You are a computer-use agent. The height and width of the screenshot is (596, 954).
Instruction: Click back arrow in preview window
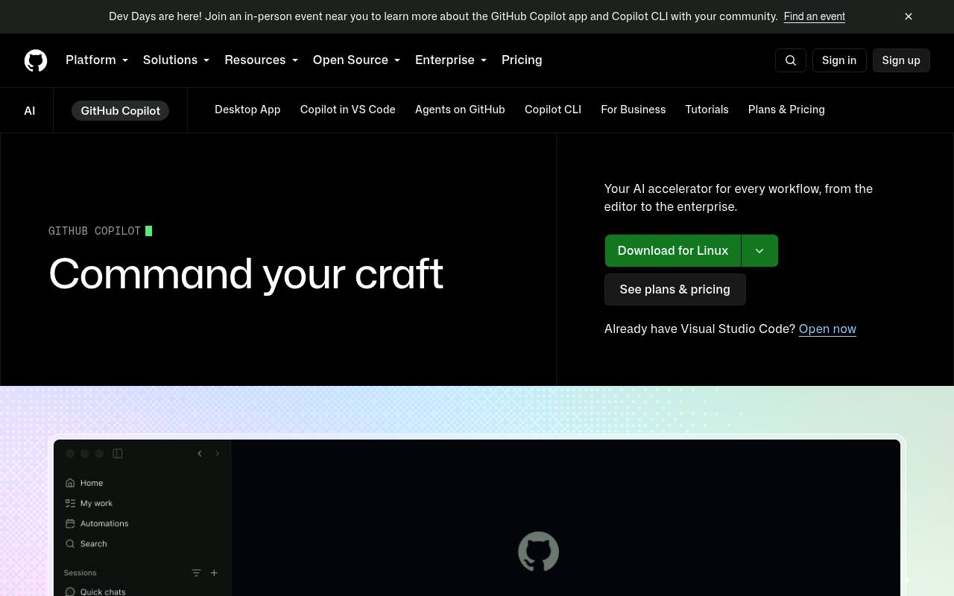[200, 453]
